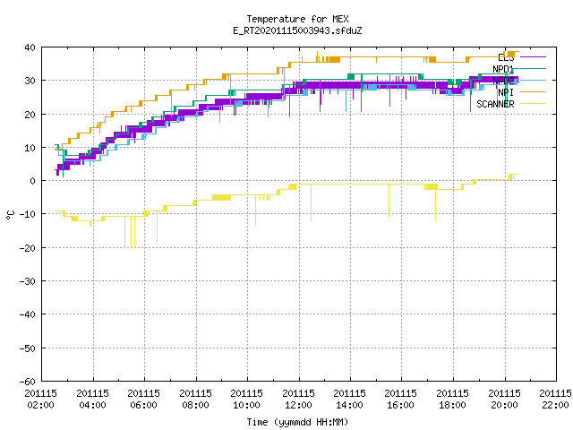Screen dimensions: 573x430
Task: Click the NPD1 legend label
Action: (x=503, y=69)
